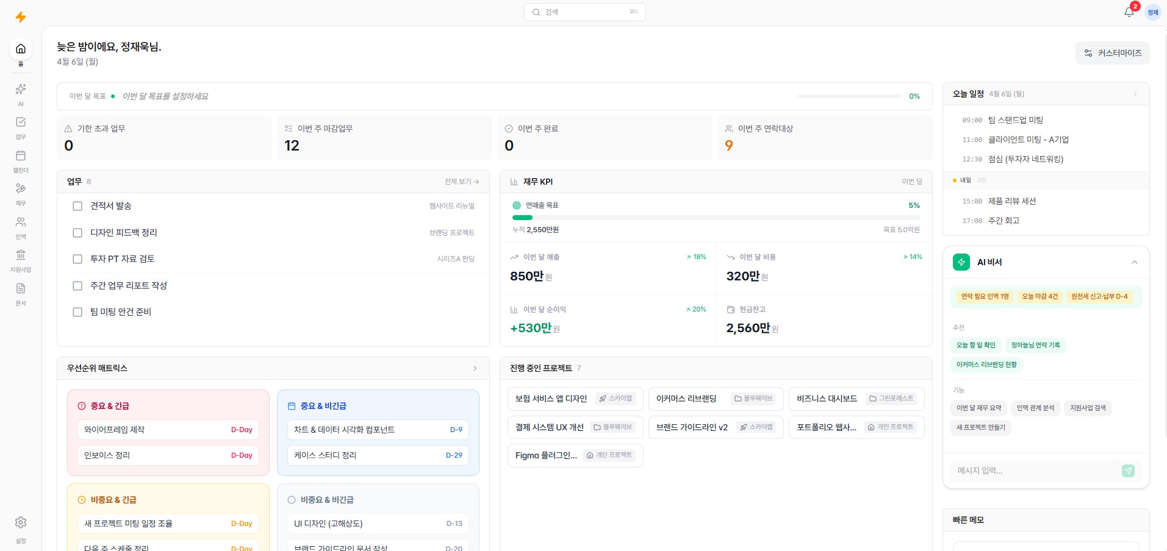Image resolution: width=1167 pixels, height=551 pixels.
Task: Collapse the AI 비서 panel chevron
Action: [1135, 262]
